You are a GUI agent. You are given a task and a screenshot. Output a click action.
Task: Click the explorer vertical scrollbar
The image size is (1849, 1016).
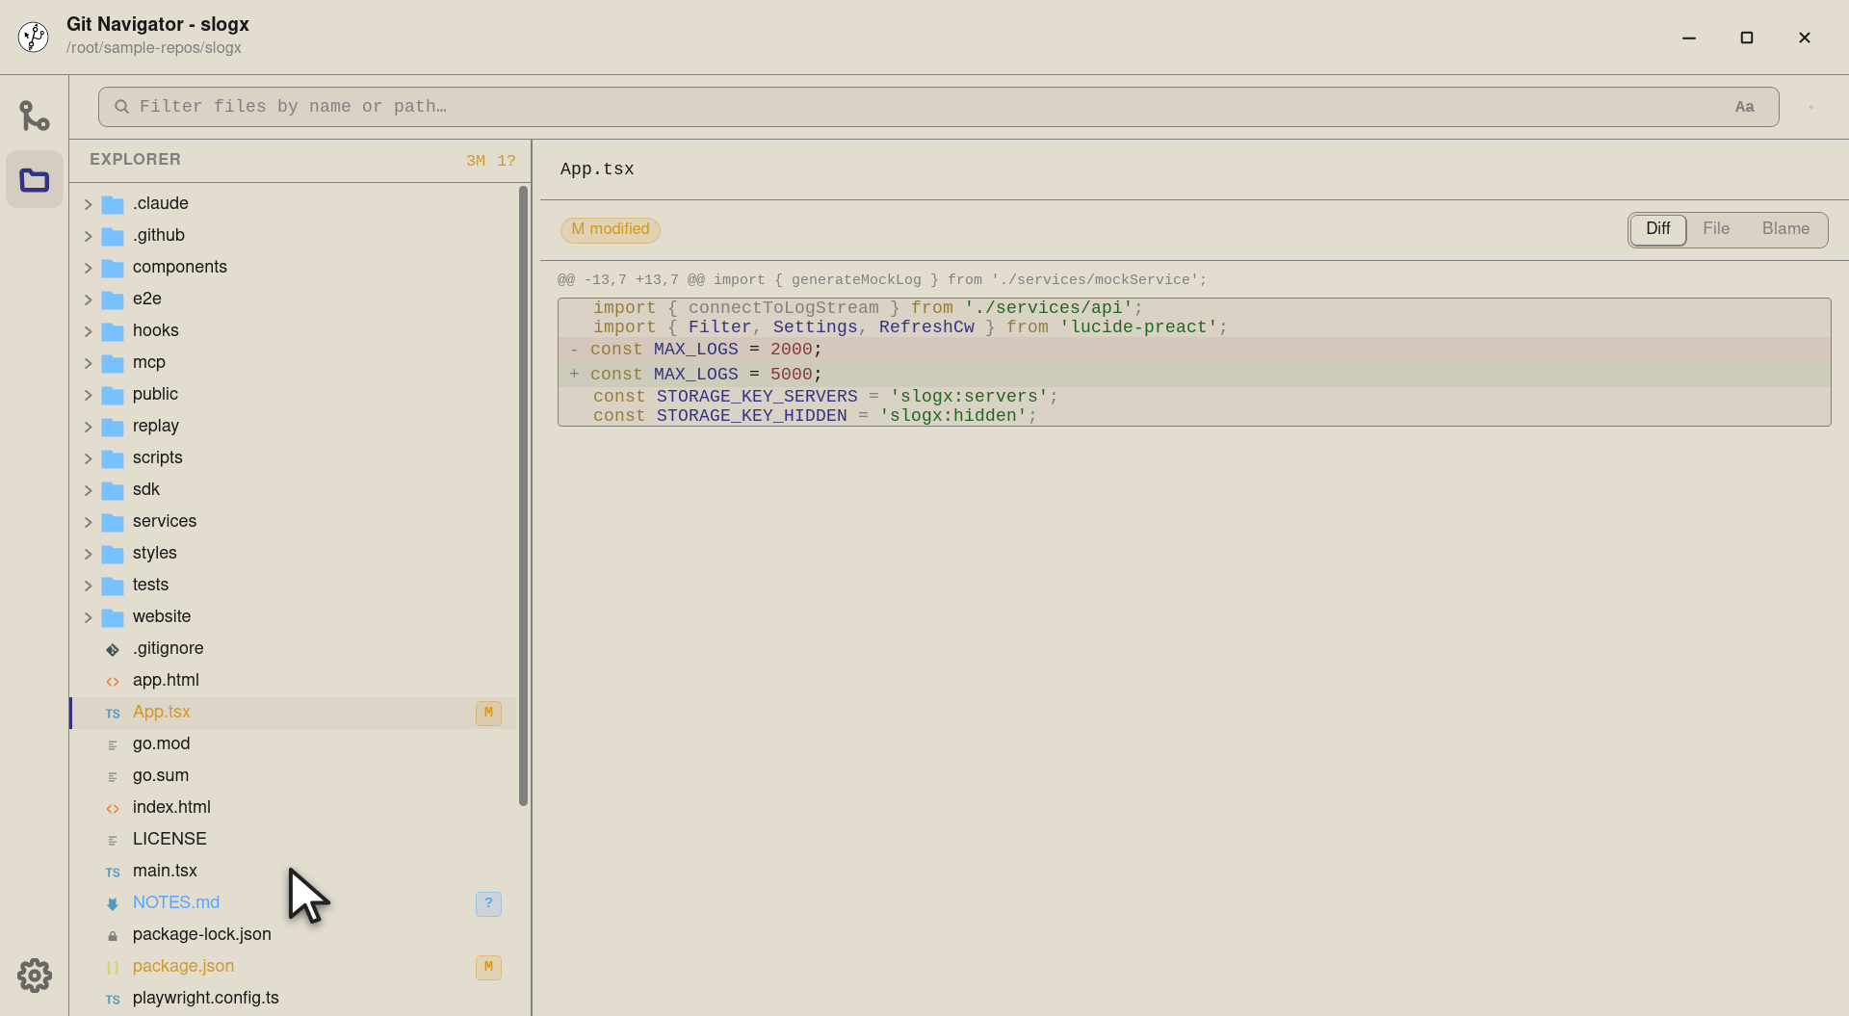point(523,496)
